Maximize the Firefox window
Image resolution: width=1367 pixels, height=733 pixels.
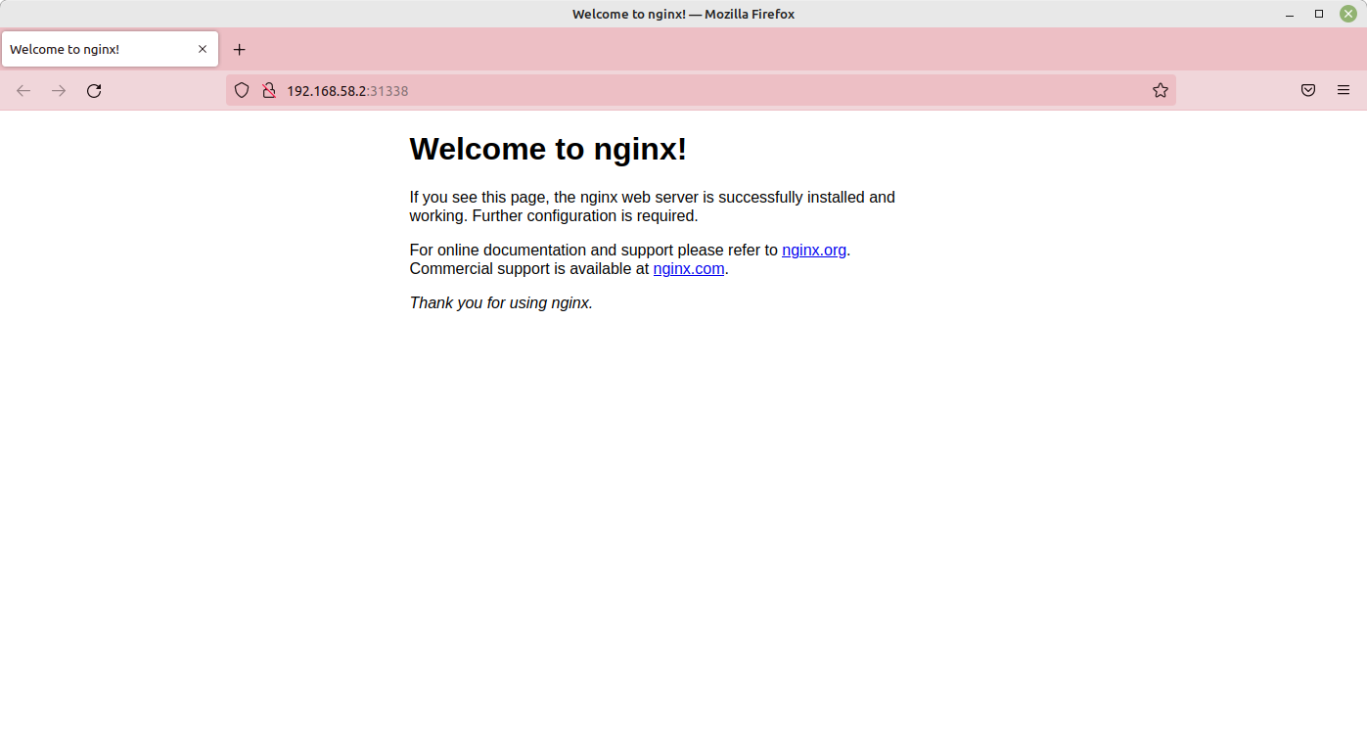(1318, 14)
